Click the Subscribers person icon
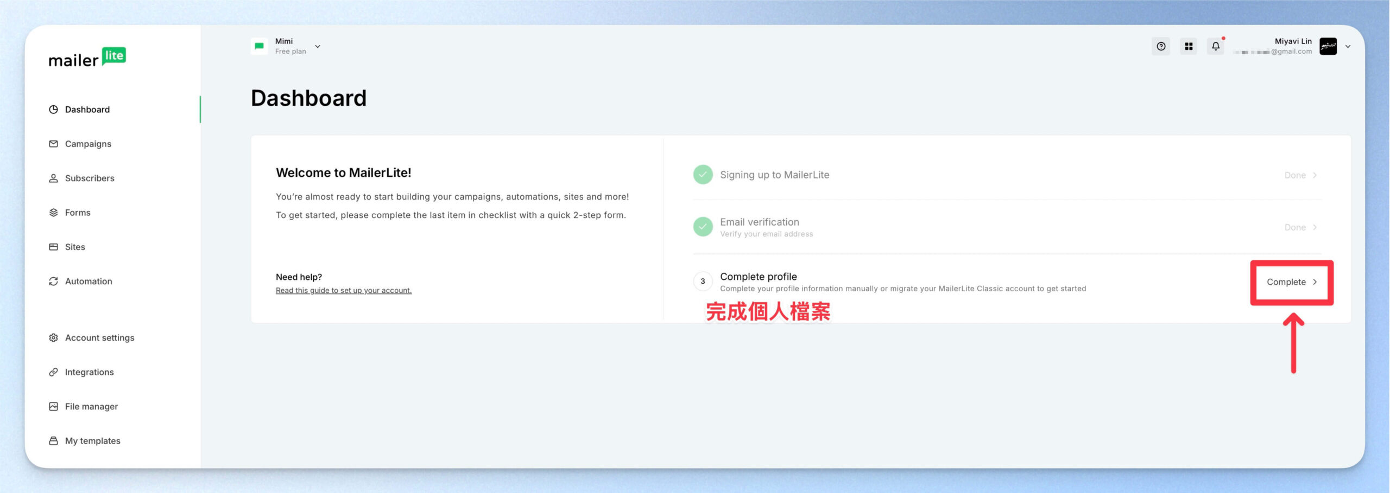1390x493 pixels. 53,178
